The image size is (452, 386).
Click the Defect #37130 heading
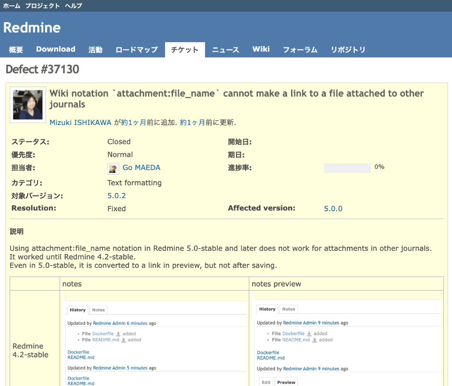click(43, 69)
